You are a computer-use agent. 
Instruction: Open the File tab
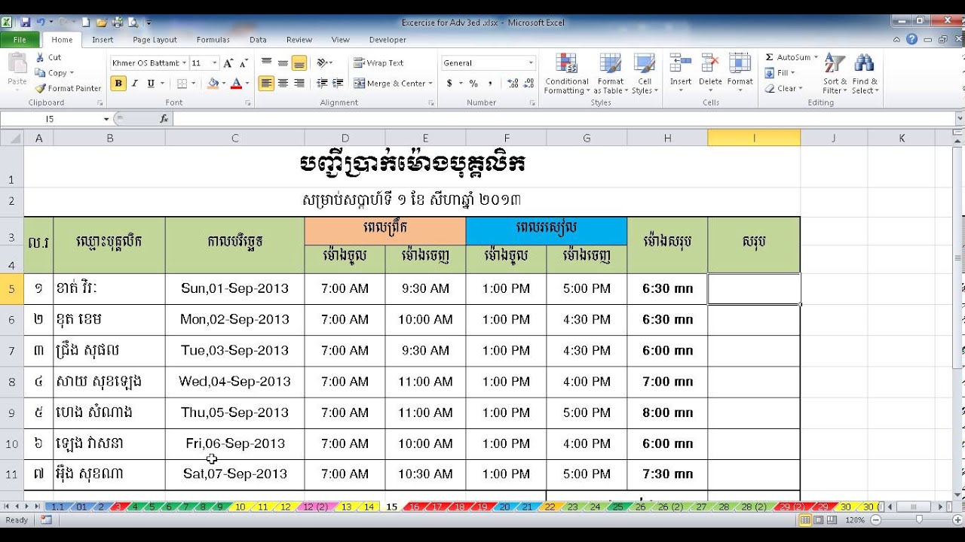(20, 40)
